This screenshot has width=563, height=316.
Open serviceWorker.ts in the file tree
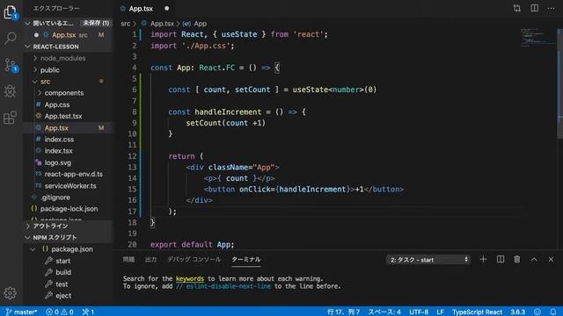tap(70, 186)
